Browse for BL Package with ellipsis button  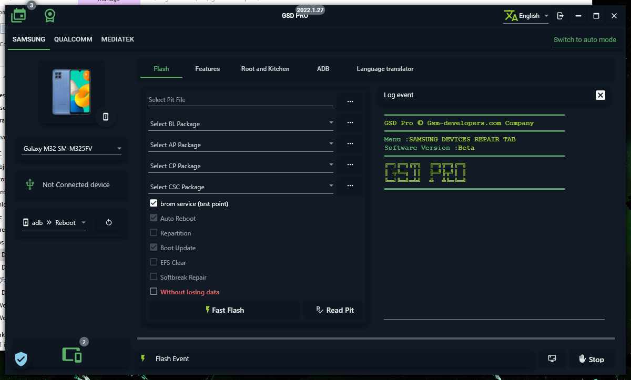pyautogui.click(x=350, y=122)
